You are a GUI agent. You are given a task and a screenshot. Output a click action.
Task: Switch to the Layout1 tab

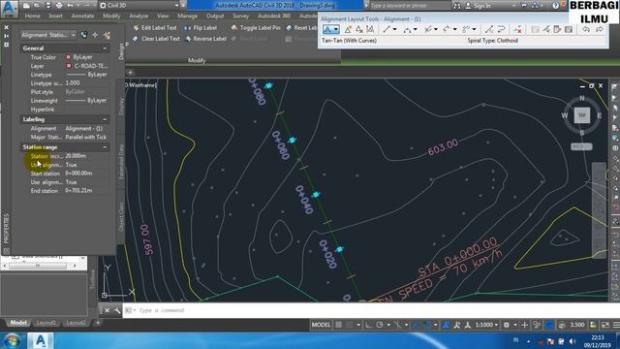coord(46,323)
